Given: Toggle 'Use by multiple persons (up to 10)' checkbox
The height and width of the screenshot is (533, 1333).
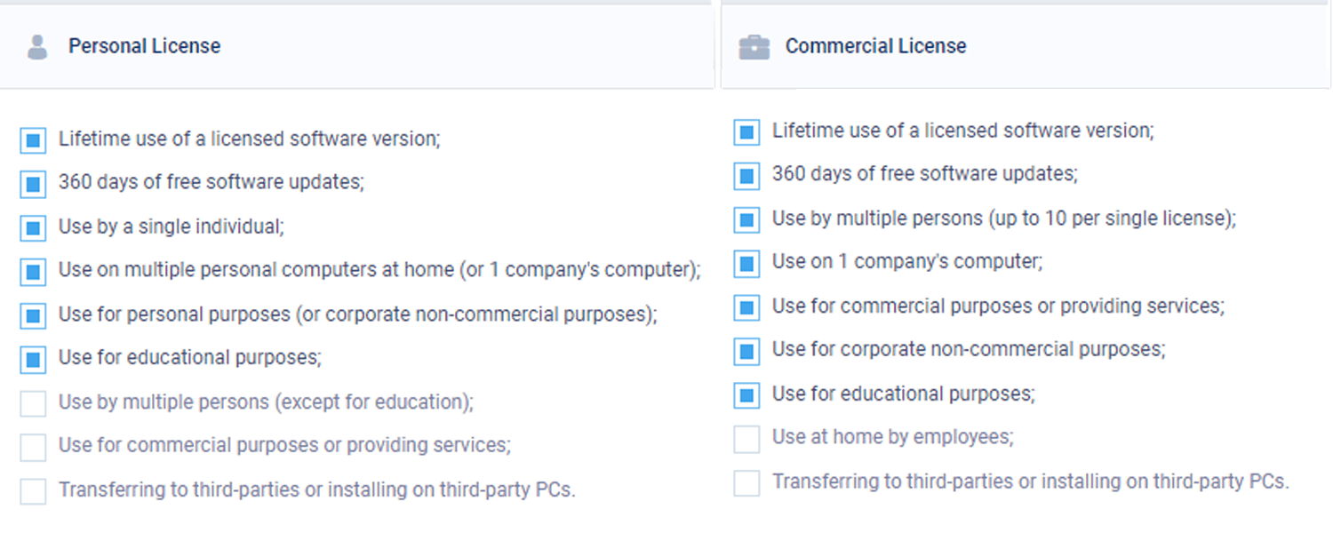Looking at the screenshot, I should click(x=746, y=219).
